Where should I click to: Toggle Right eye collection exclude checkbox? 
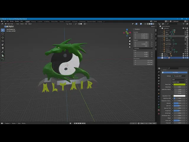[183, 56]
